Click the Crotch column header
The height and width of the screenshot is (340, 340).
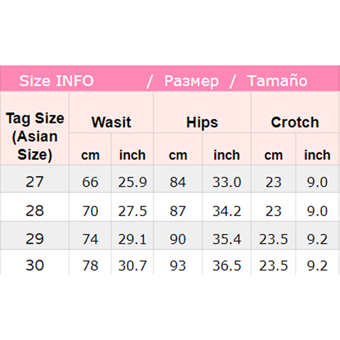[295, 122]
